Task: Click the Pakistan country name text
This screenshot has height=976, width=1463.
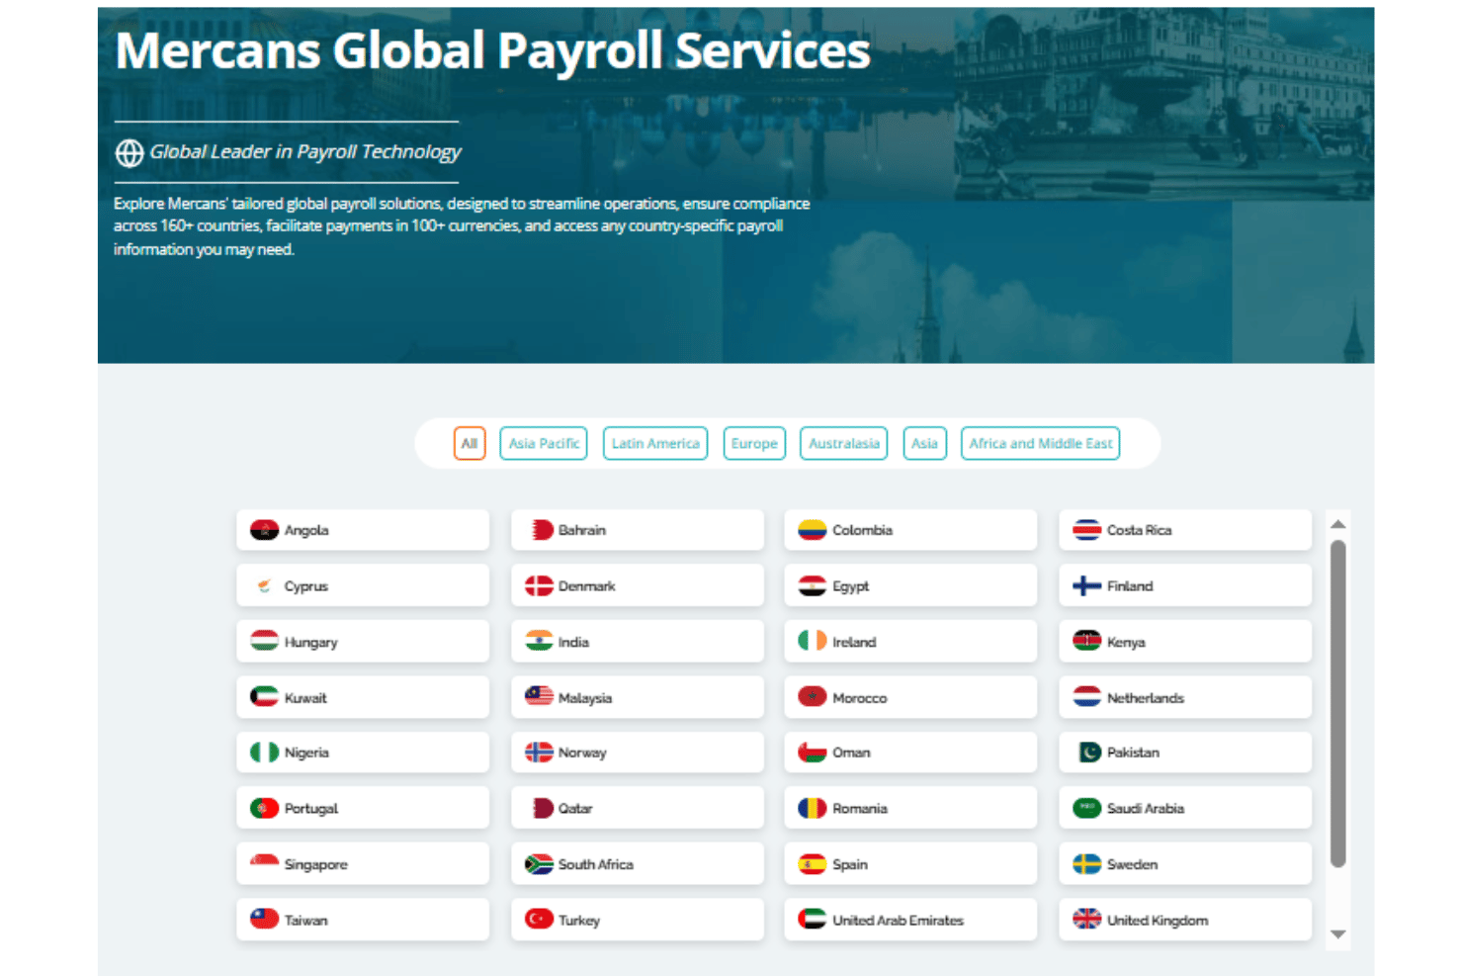Action: (1133, 753)
